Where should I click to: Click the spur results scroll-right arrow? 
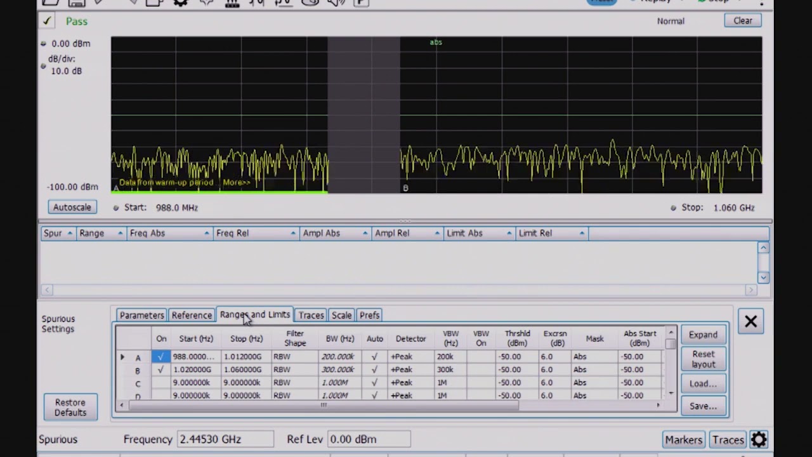751,290
